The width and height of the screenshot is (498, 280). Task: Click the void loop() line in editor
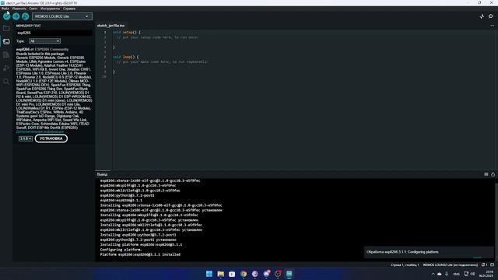coord(126,57)
